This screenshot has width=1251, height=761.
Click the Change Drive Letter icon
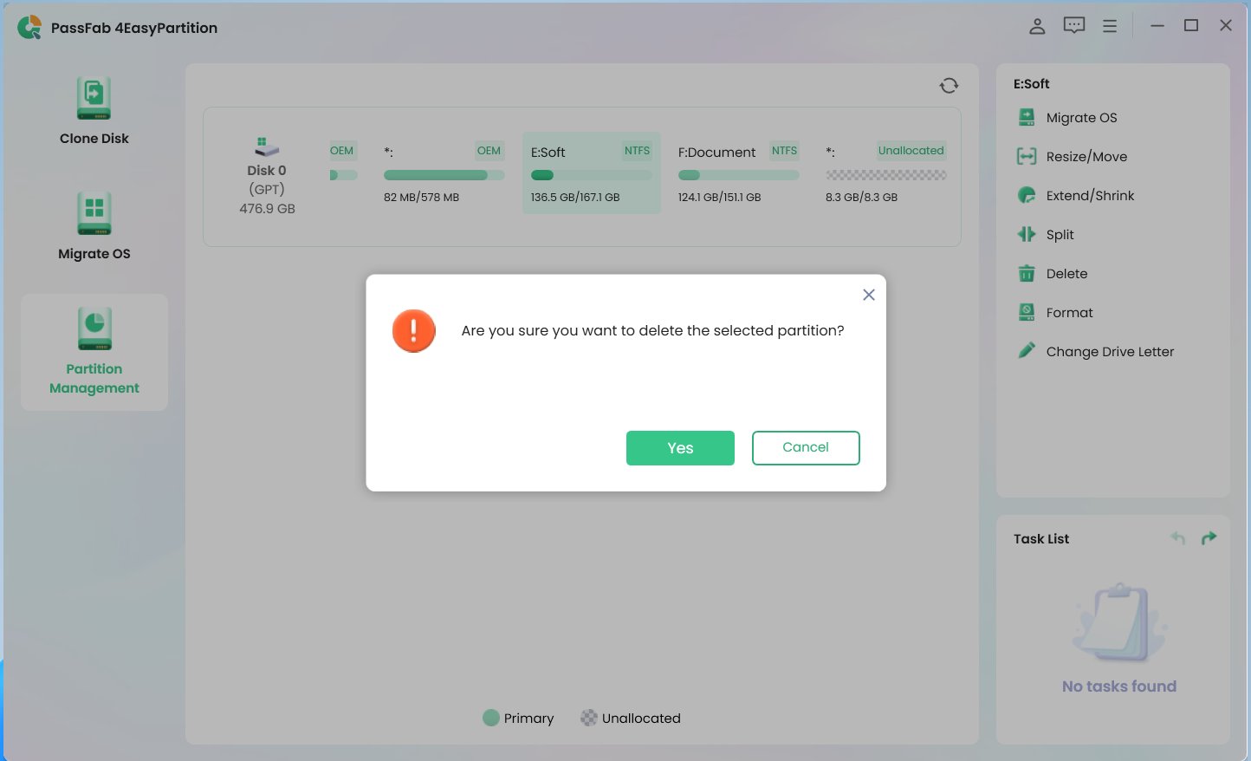1026,351
